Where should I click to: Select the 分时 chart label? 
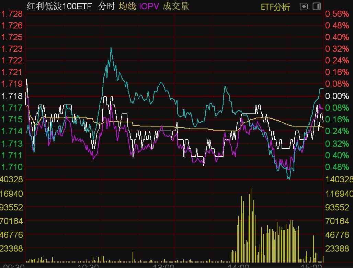coord(106,6)
